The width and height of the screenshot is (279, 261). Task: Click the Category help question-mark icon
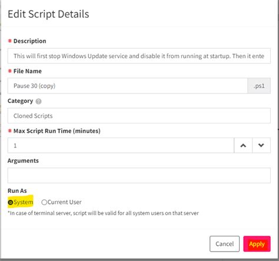click(39, 101)
